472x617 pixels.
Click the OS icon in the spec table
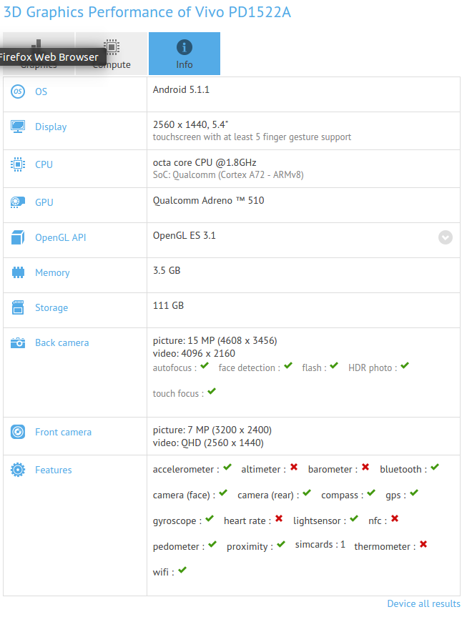tap(18, 92)
